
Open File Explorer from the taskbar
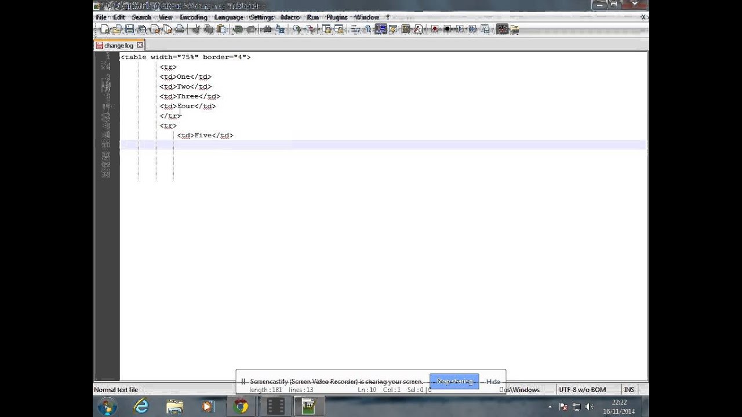(x=174, y=407)
